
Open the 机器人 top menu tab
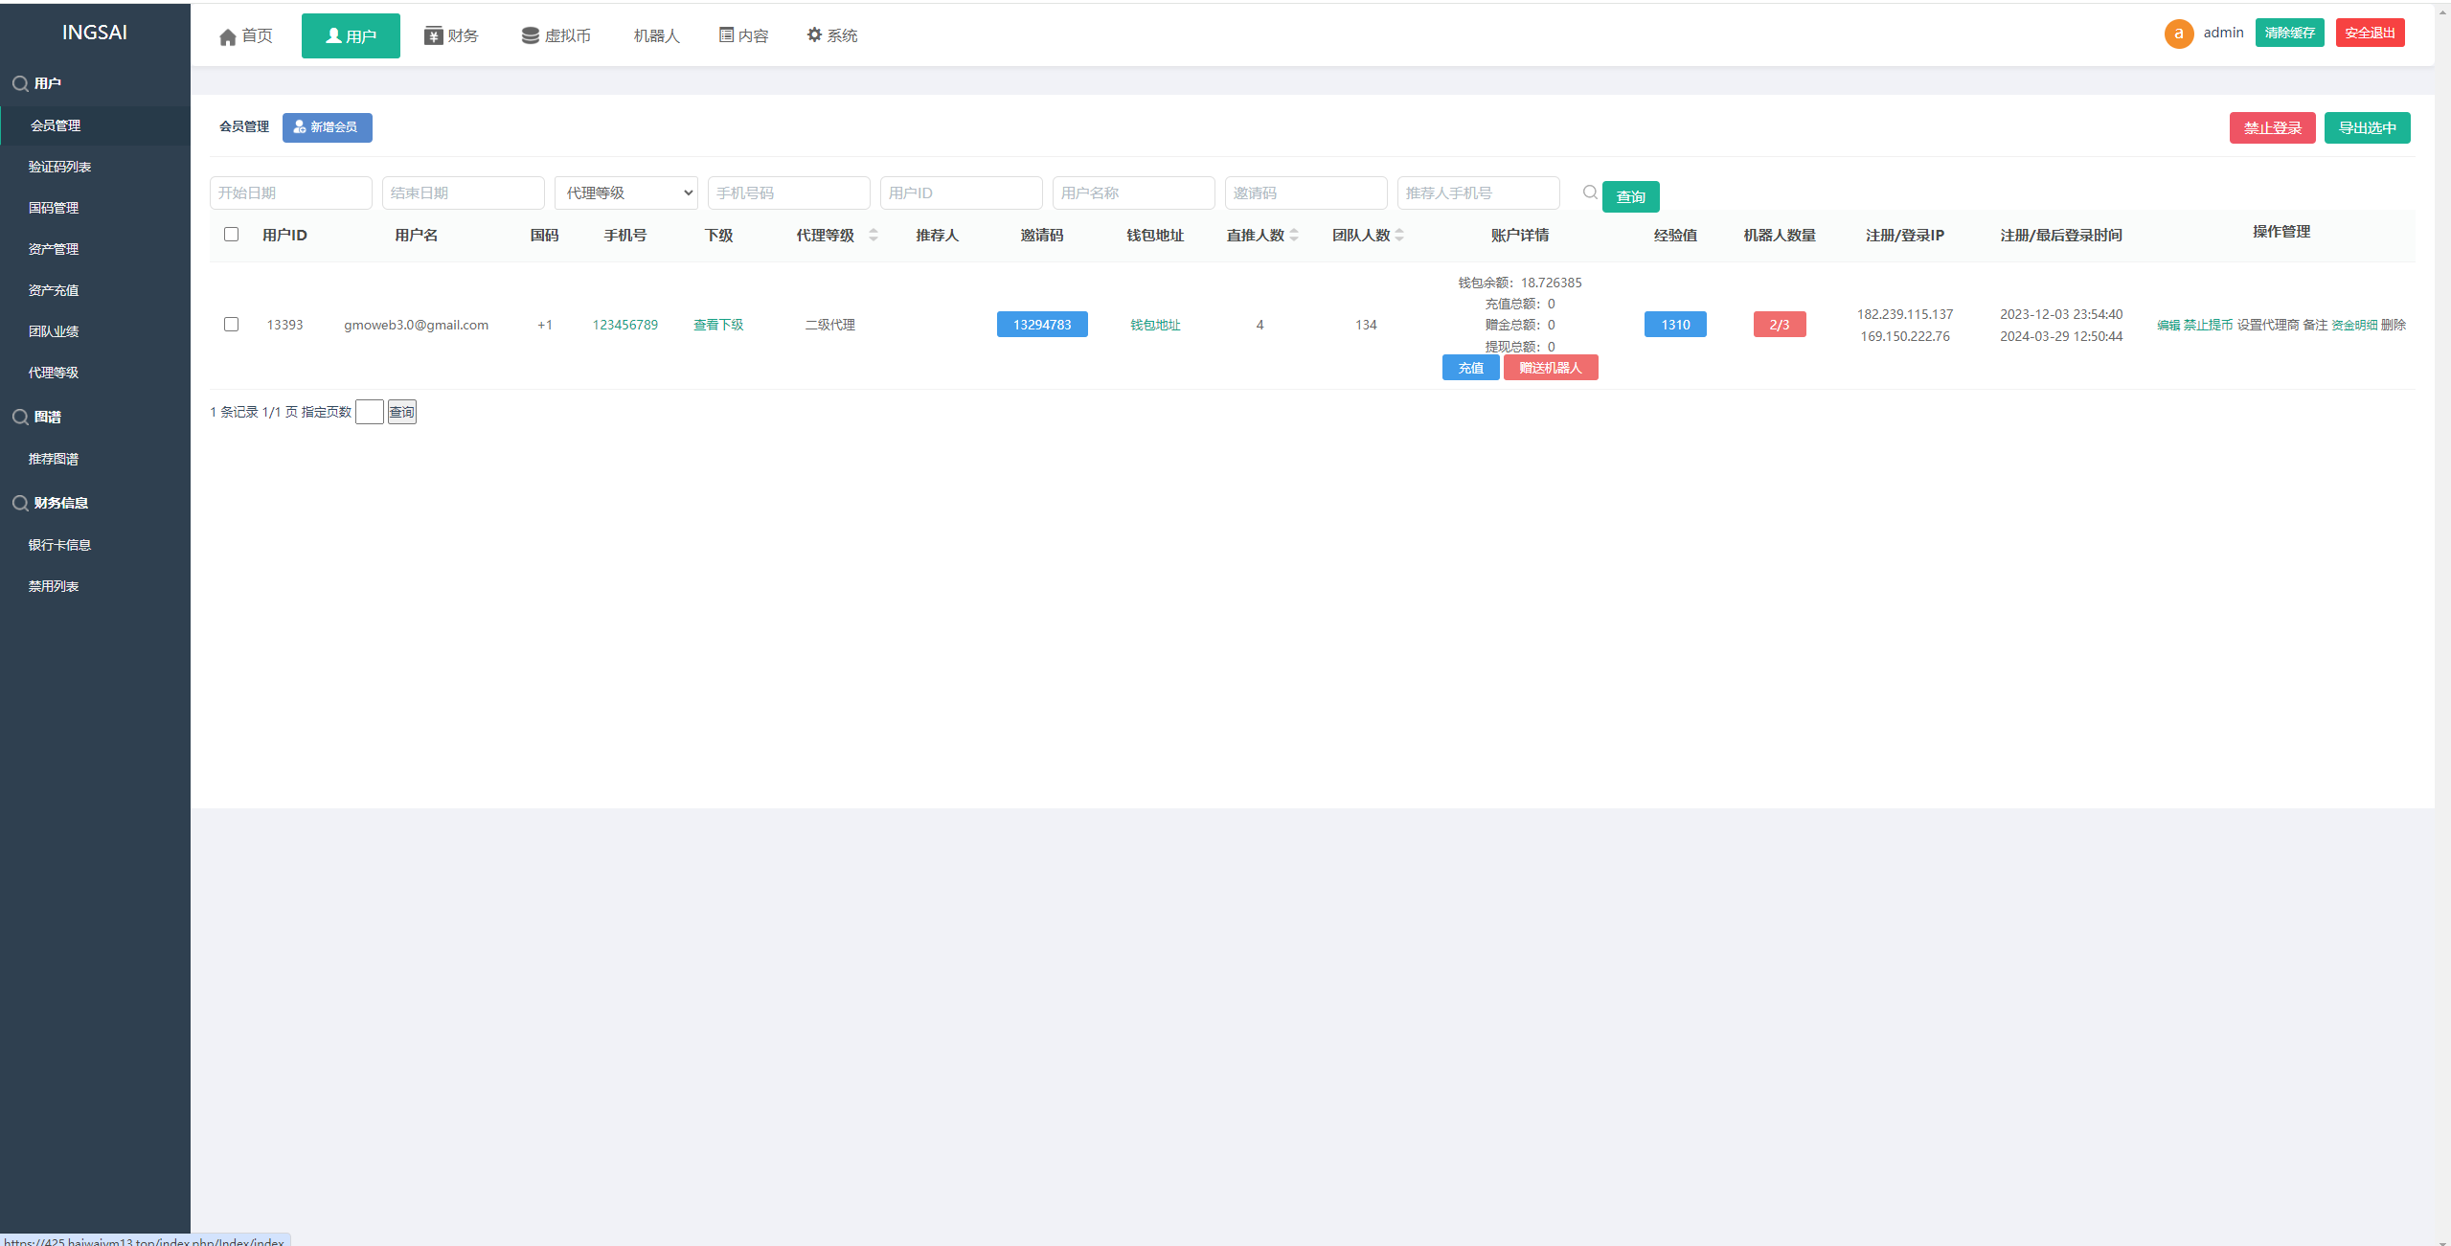click(656, 36)
